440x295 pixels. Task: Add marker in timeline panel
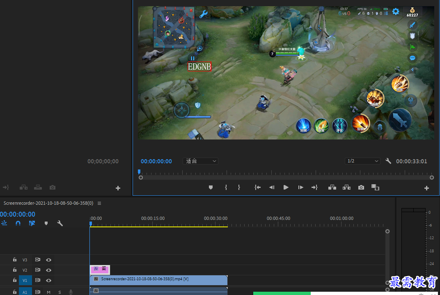click(x=46, y=224)
